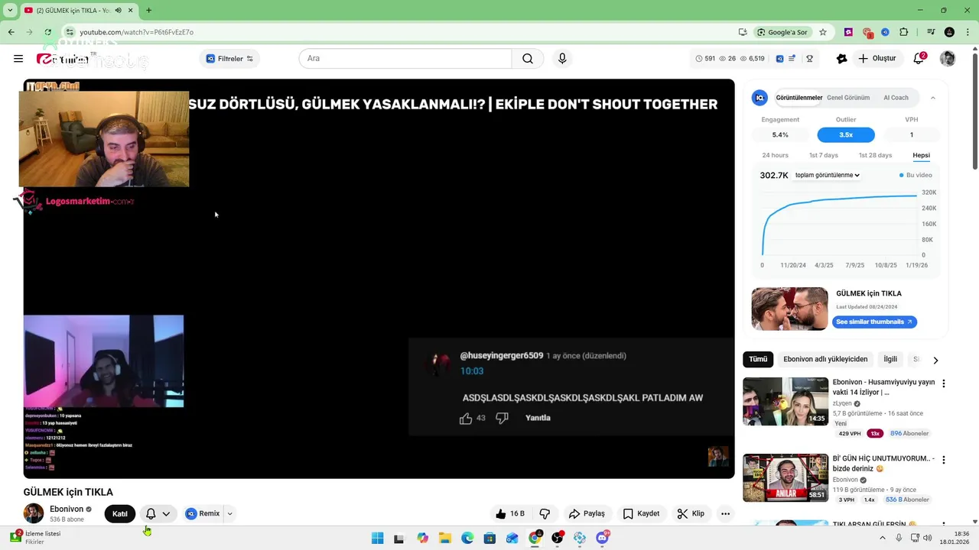Install app icon in address bar

click(x=743, y=32)
